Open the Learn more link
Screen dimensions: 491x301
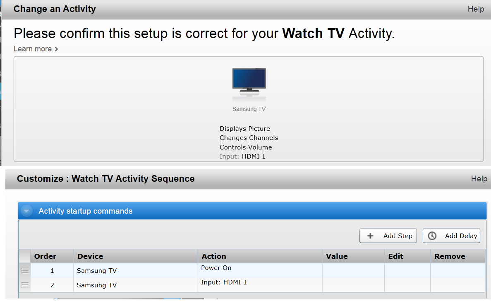(33, 49)
